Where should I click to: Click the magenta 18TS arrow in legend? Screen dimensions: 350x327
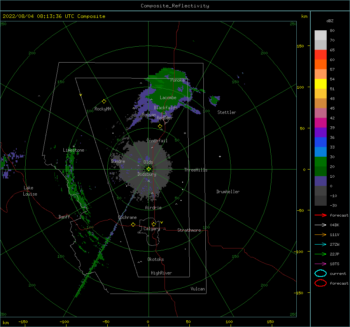point(320,264)
